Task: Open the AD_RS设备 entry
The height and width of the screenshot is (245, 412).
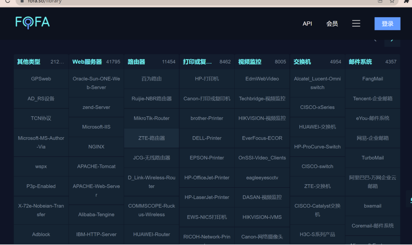Action: [x=41, y=99]
